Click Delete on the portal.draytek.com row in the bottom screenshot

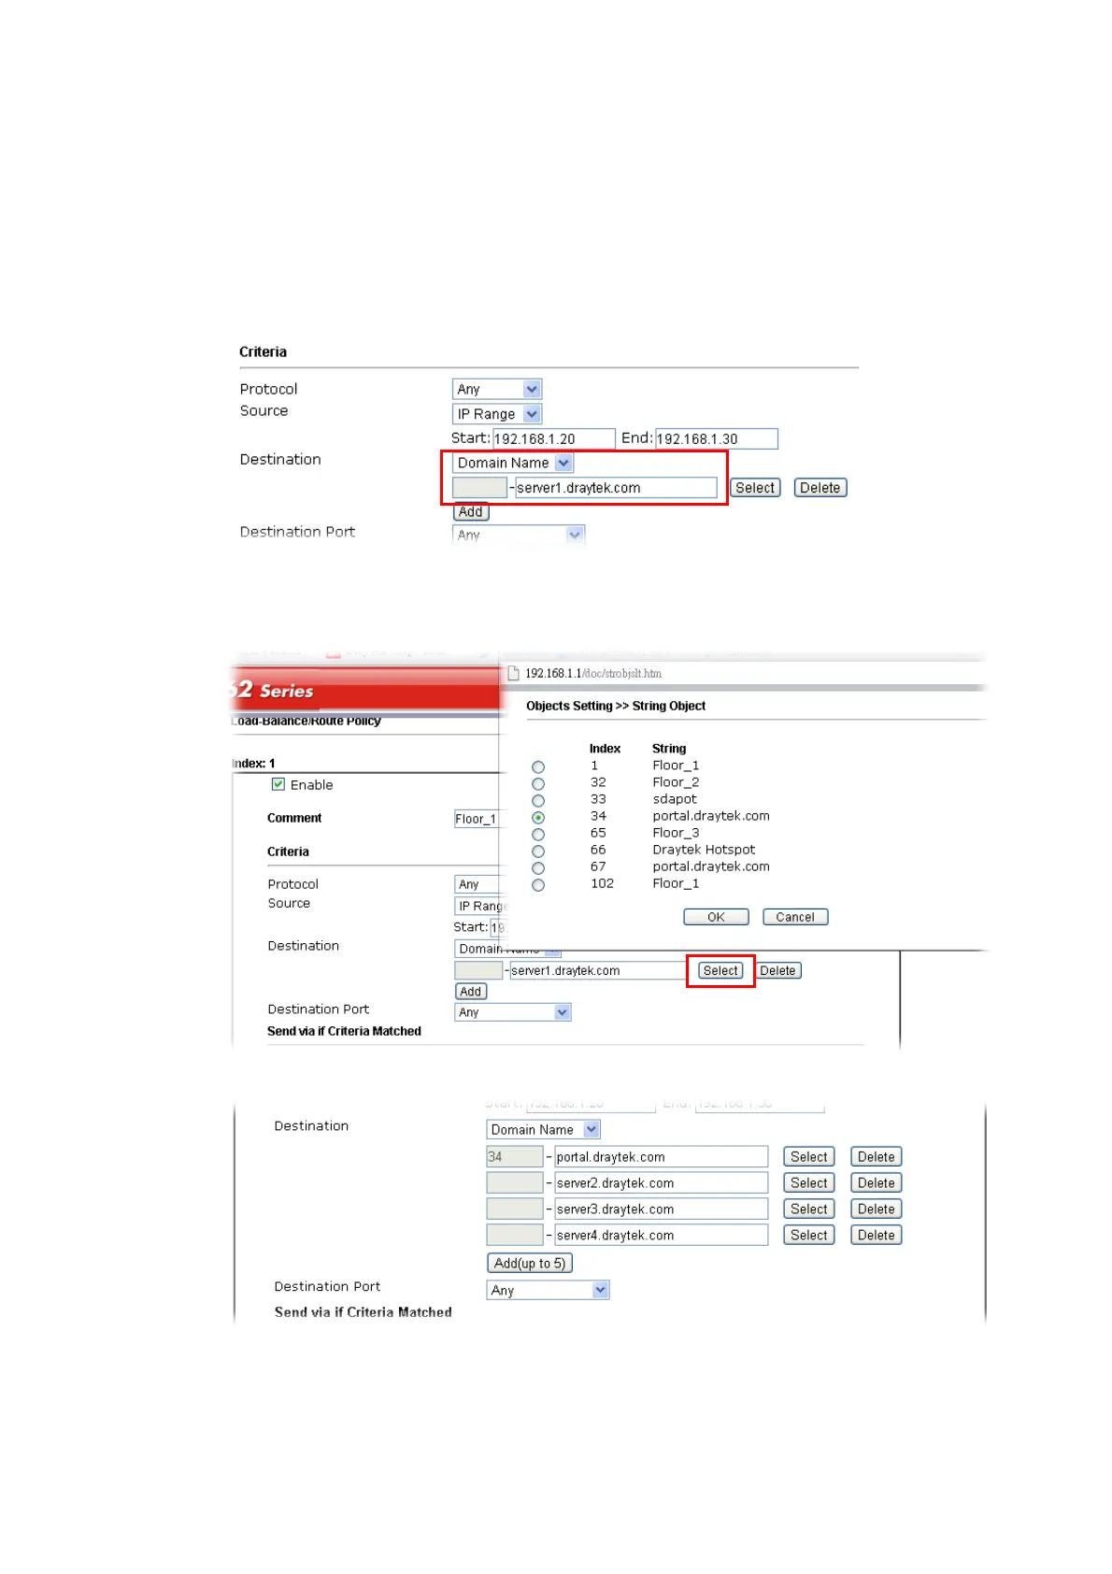pyautogui.click(x=877, y=1157)
